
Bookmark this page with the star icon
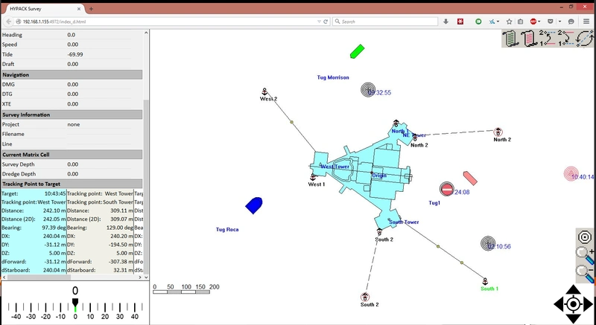click(x=510, y=22)
